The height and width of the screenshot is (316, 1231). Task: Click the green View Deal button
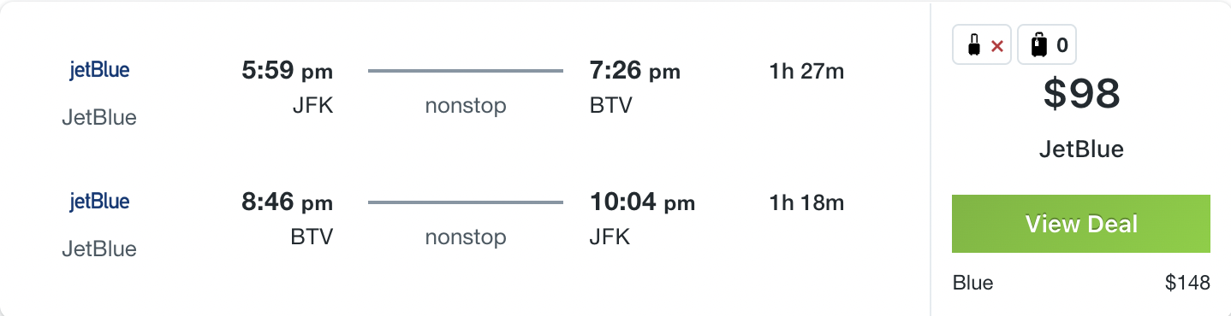[x=1081, y=224]
